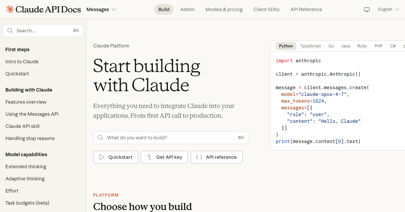This screenshot has width=405, height=212.
Task: Click magnifier icon in 'What do you want to build' box
Action: click(x=100, y=138)
